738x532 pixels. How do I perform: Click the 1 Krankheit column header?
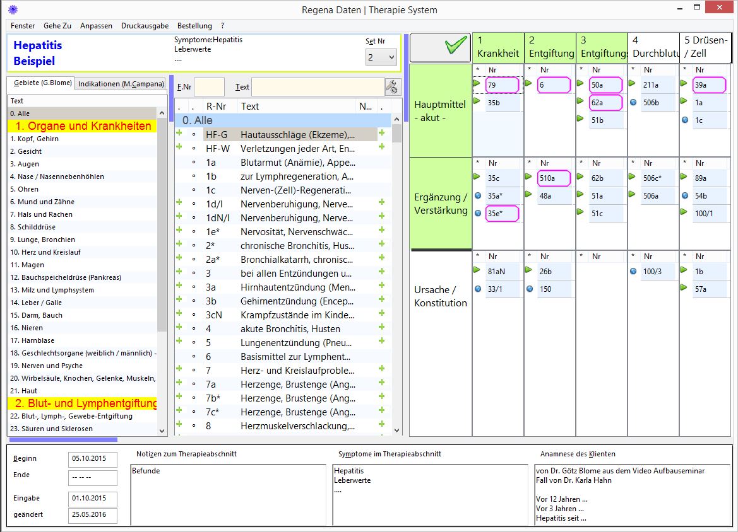[497, 47]
